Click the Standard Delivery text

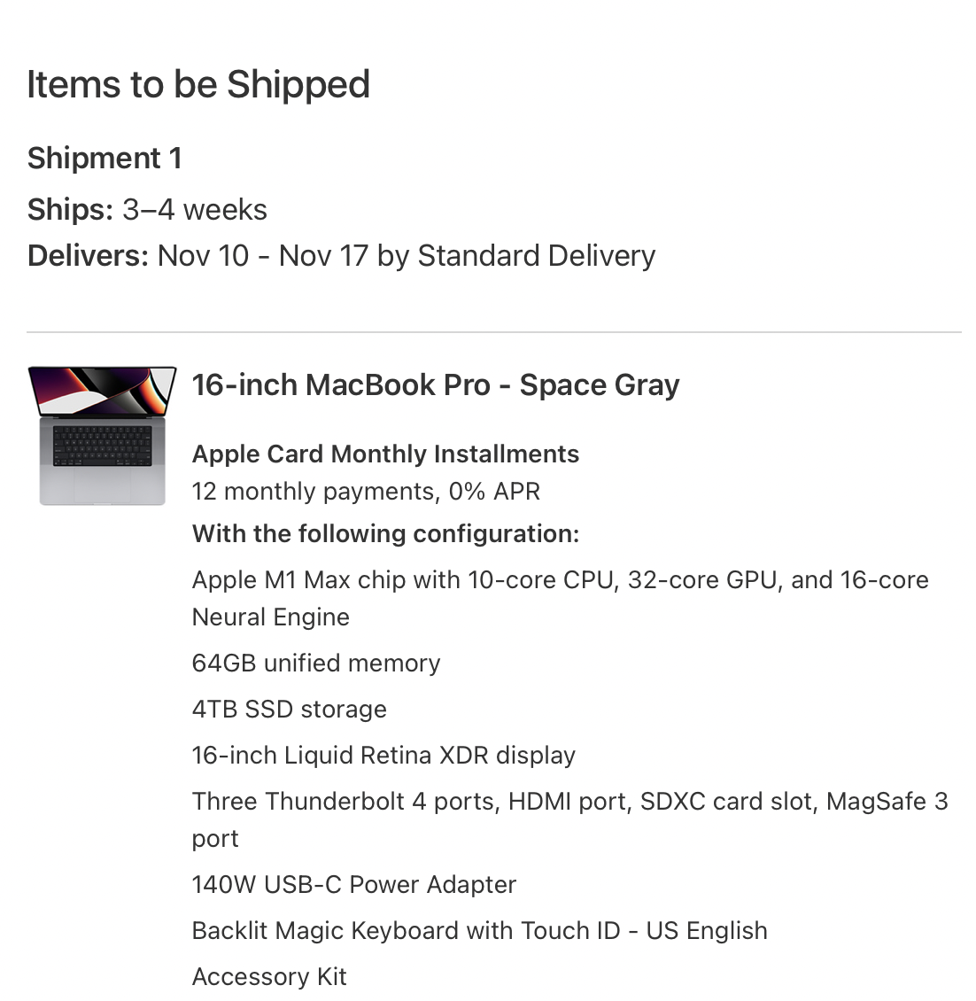[536, 256]
